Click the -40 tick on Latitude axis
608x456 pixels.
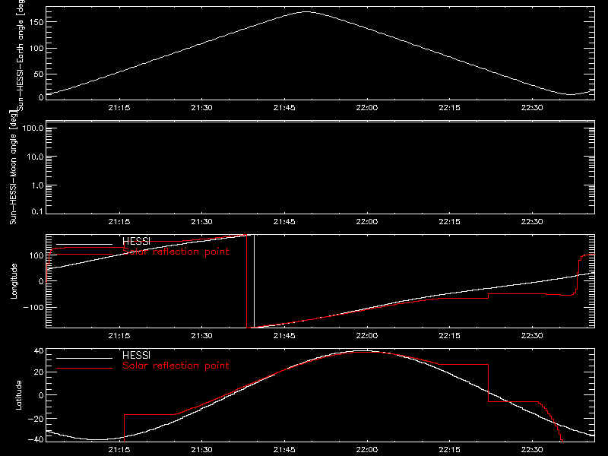(x=35, y=439)
